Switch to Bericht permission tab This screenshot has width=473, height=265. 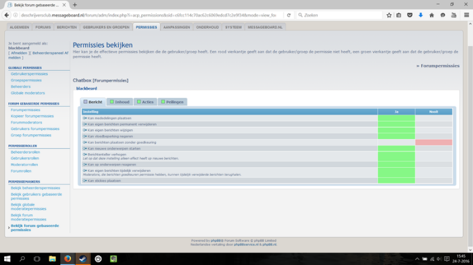[93, 102]
